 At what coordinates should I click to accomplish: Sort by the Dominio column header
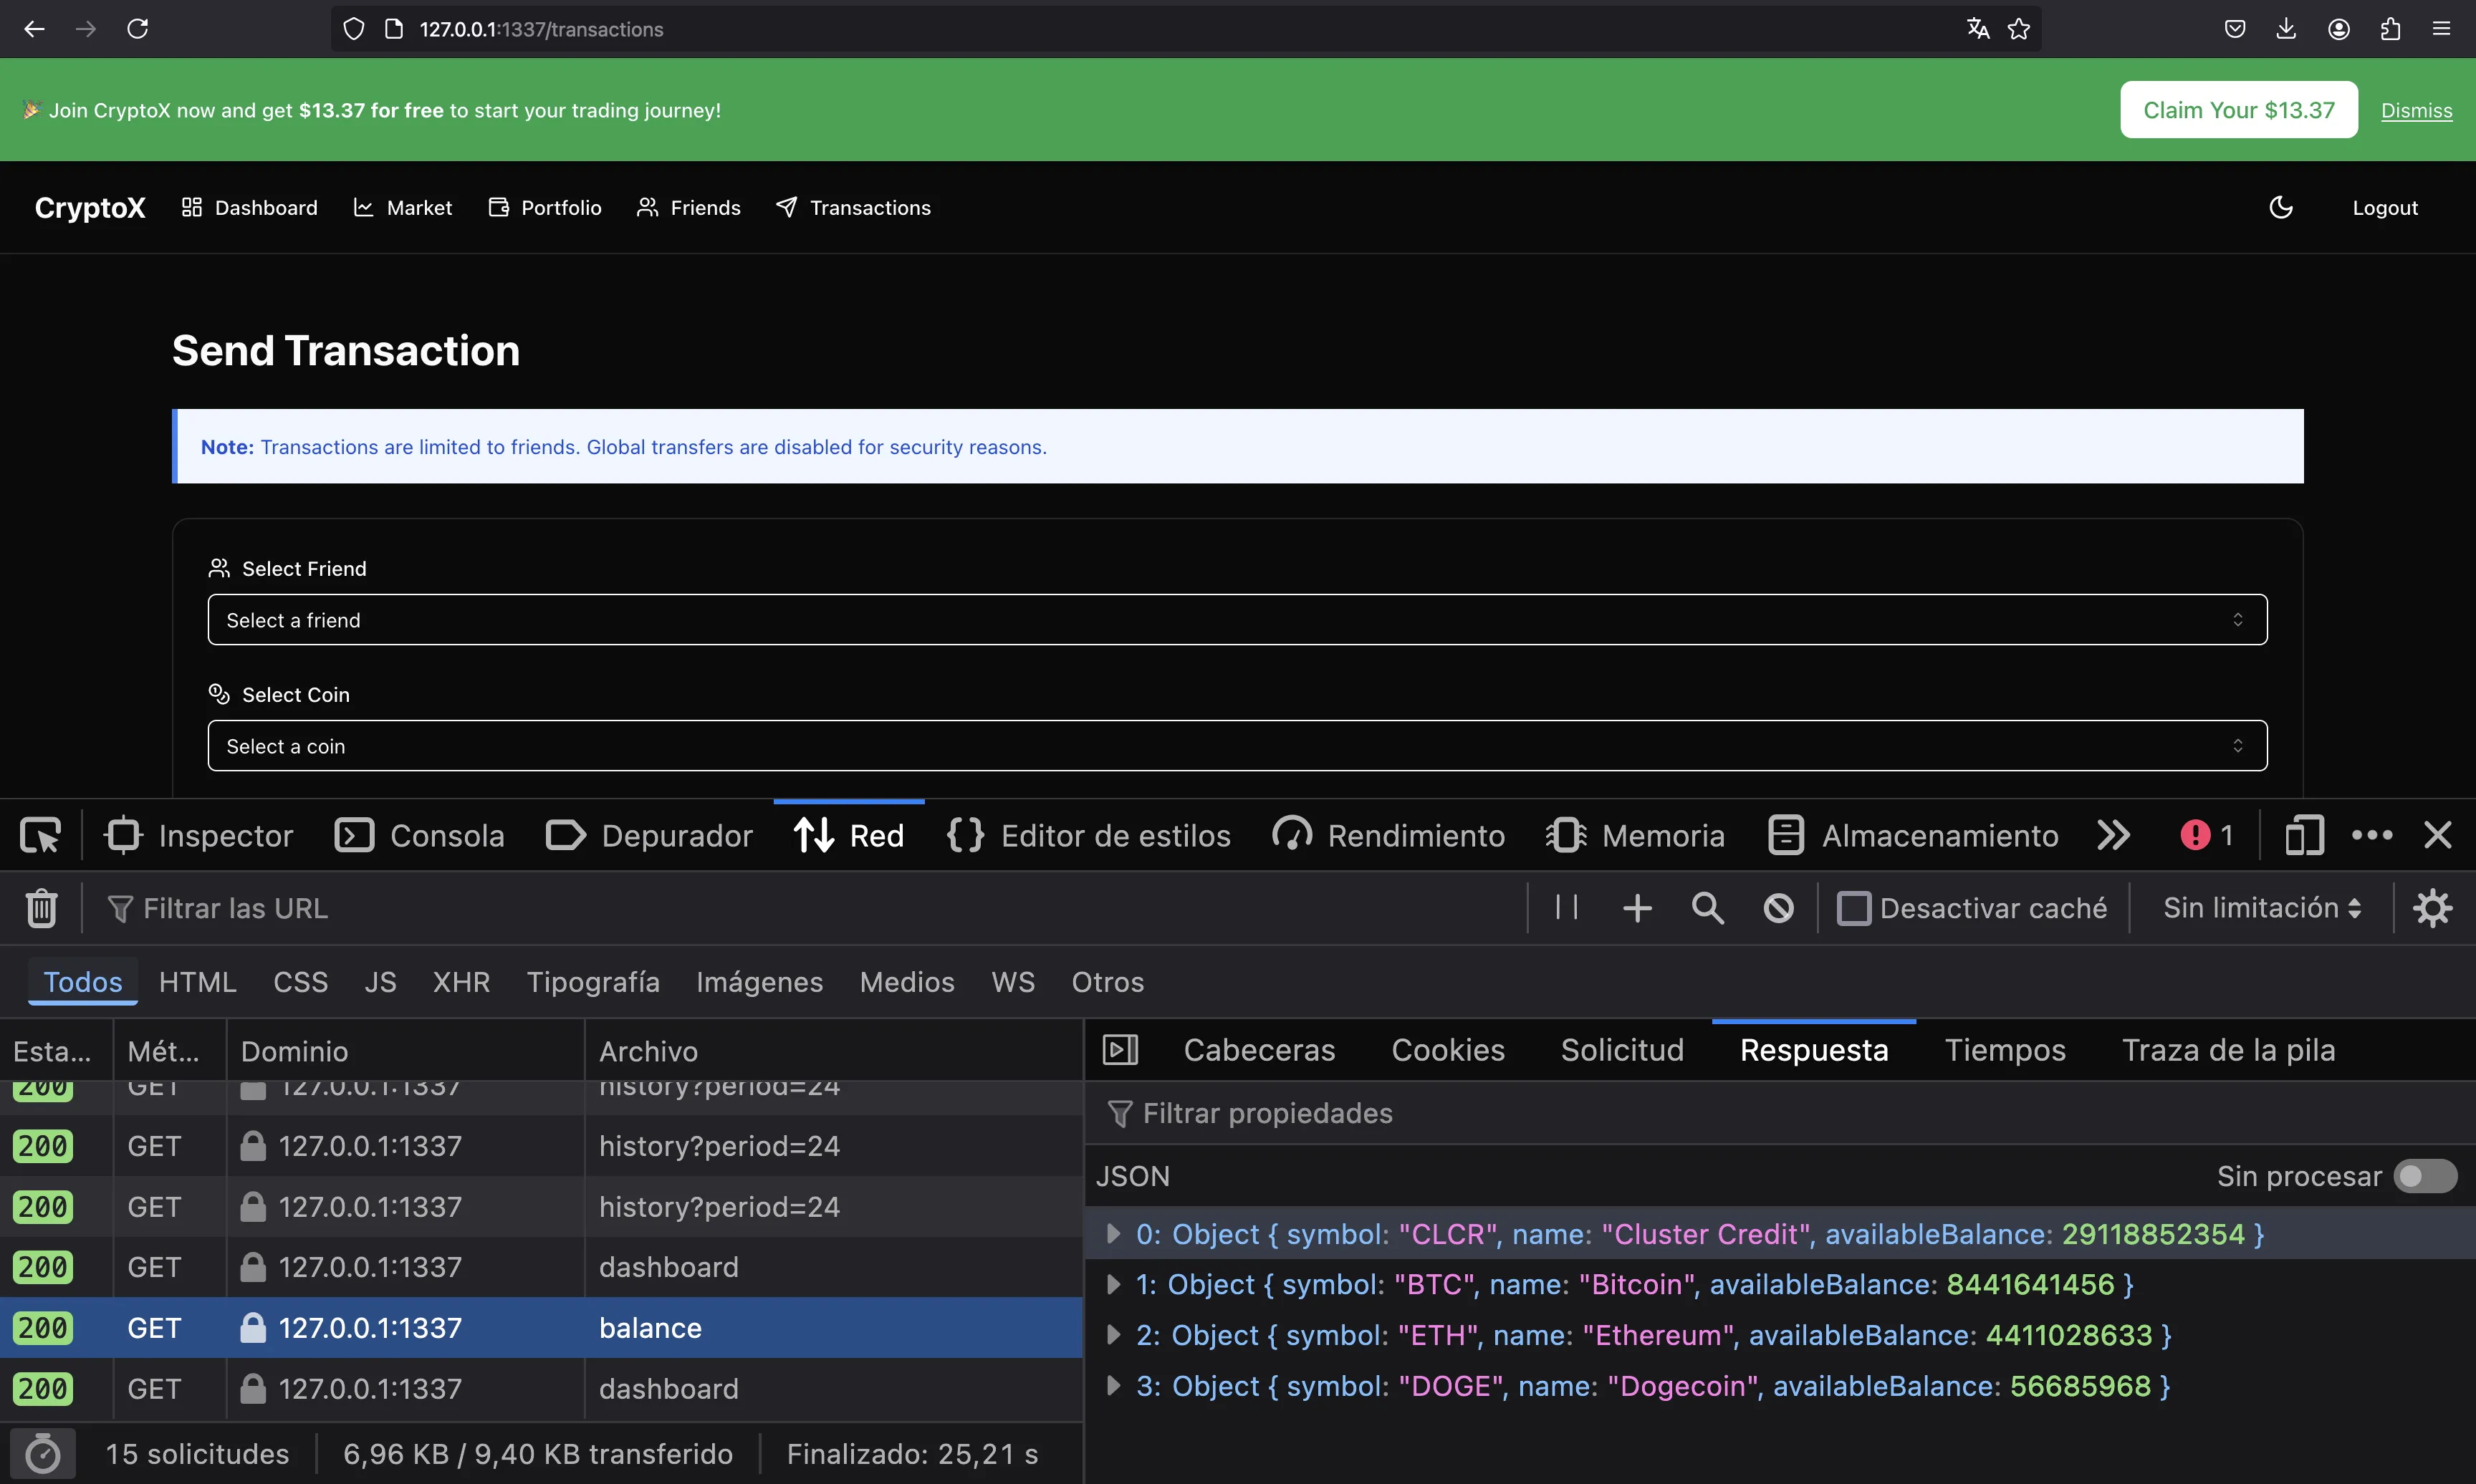click(405, 1050)
